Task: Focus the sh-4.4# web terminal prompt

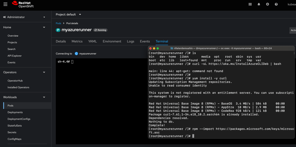Action: point(65,62)
